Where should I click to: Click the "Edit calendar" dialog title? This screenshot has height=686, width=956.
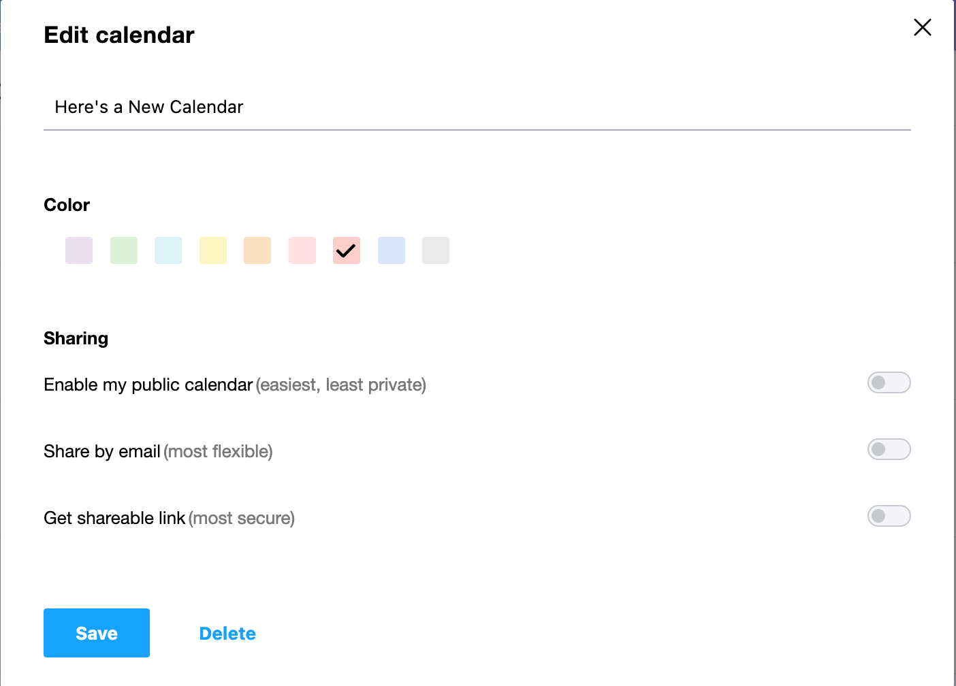point(119,35)
